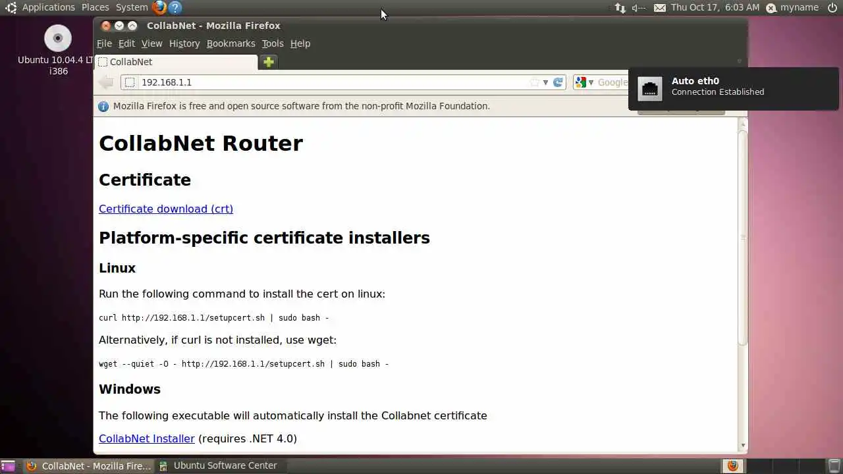Screen dimensions: 843x474
Task: Open the Applications menu
Action: [49, 8]
